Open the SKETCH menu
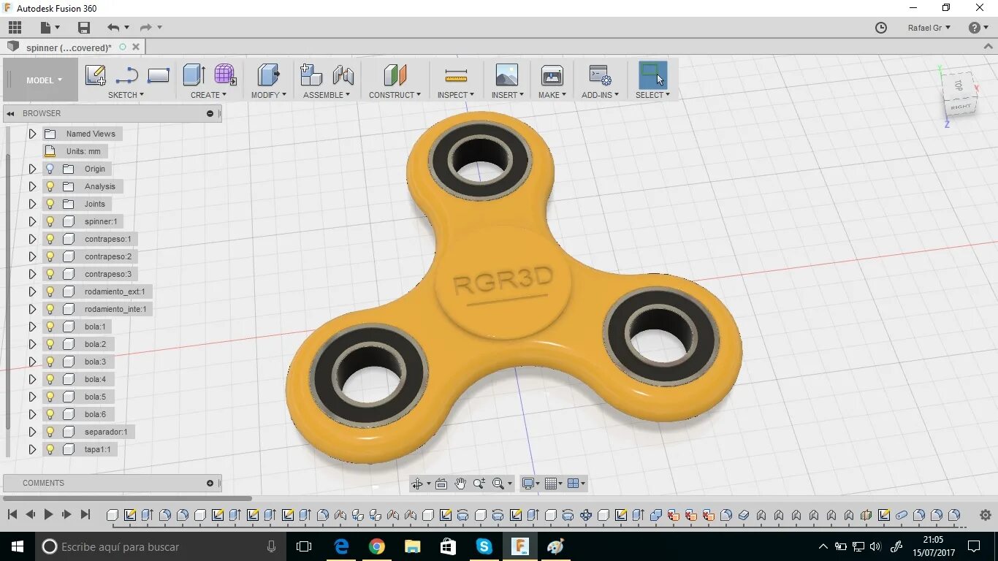 [126, 95]
